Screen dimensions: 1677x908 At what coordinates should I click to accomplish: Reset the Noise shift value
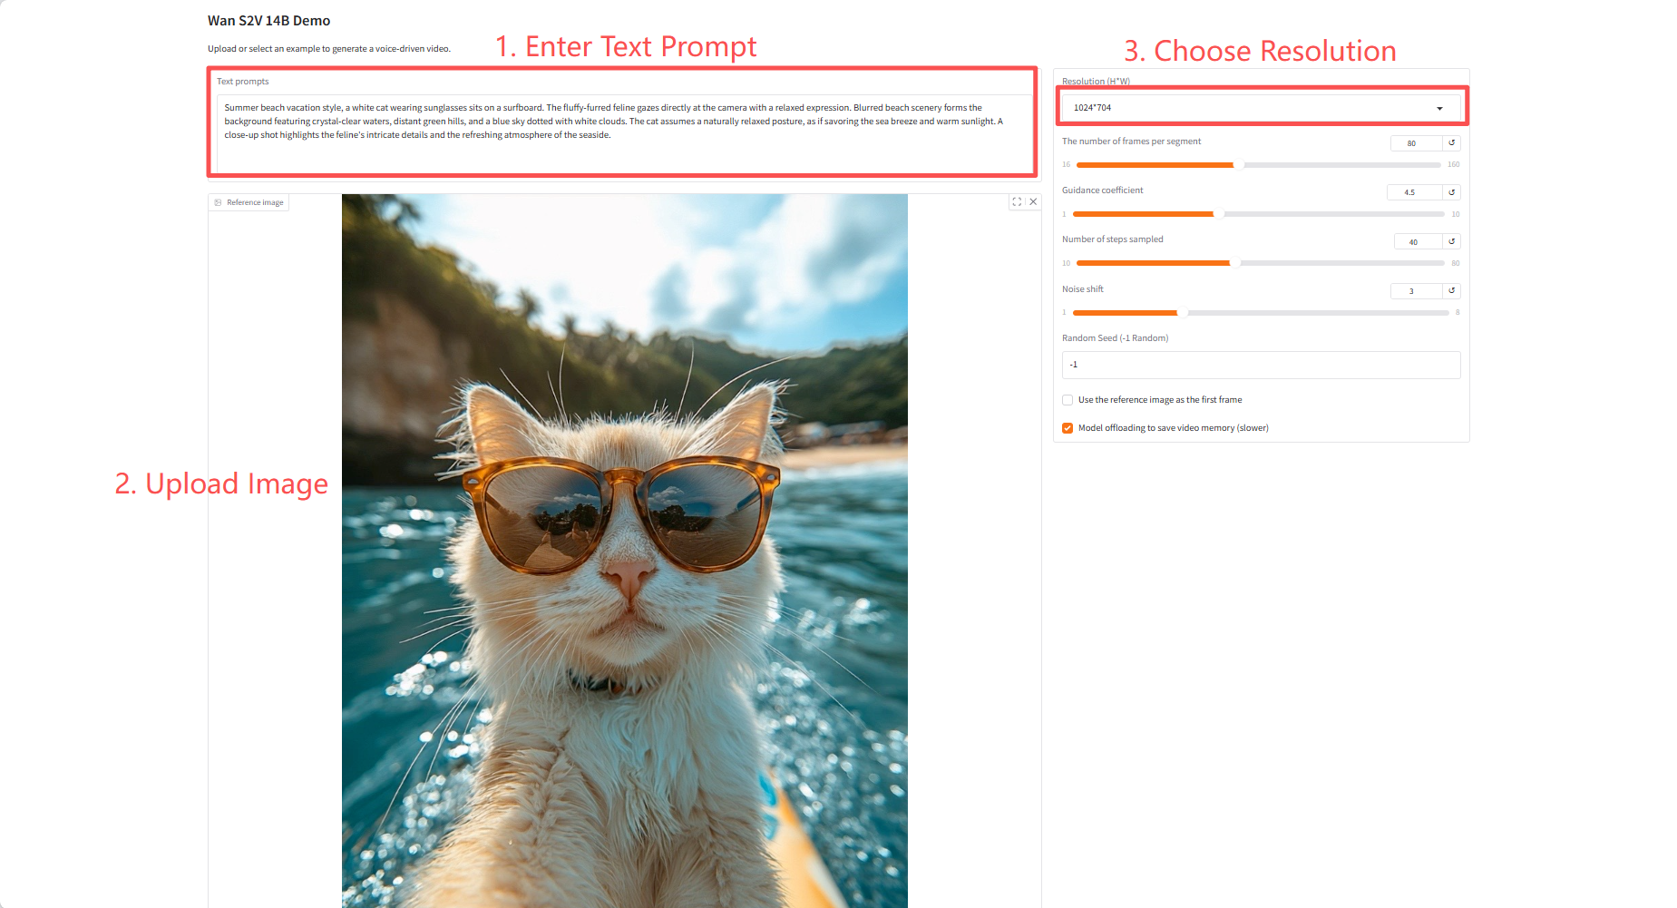point(1451,290)
